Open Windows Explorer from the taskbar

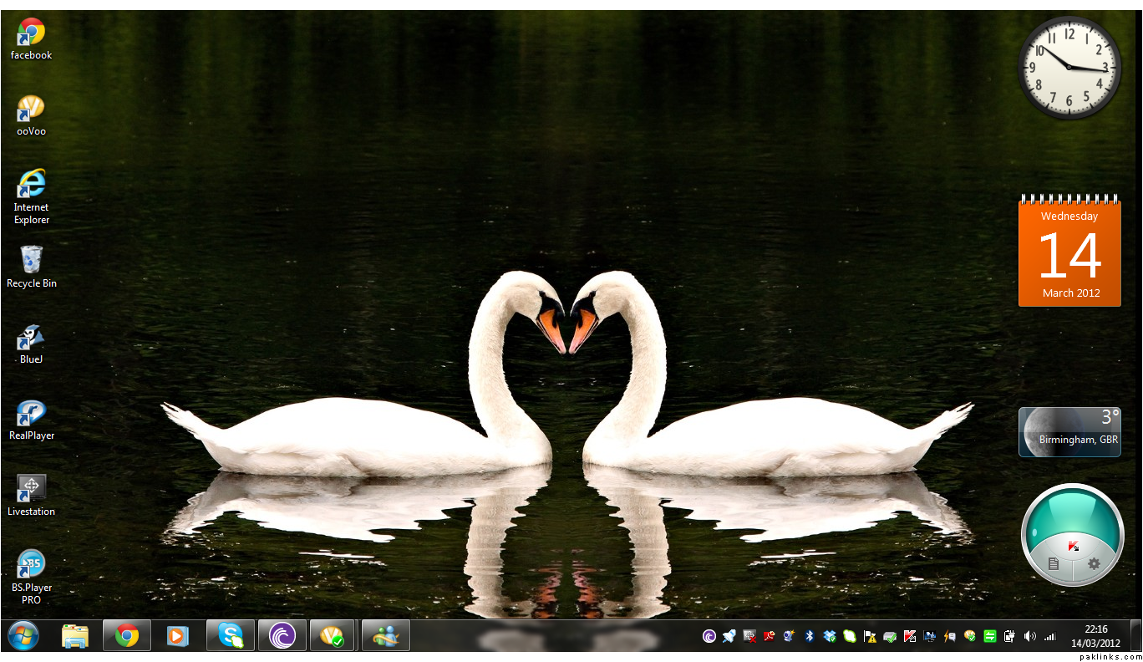(75, 636)
